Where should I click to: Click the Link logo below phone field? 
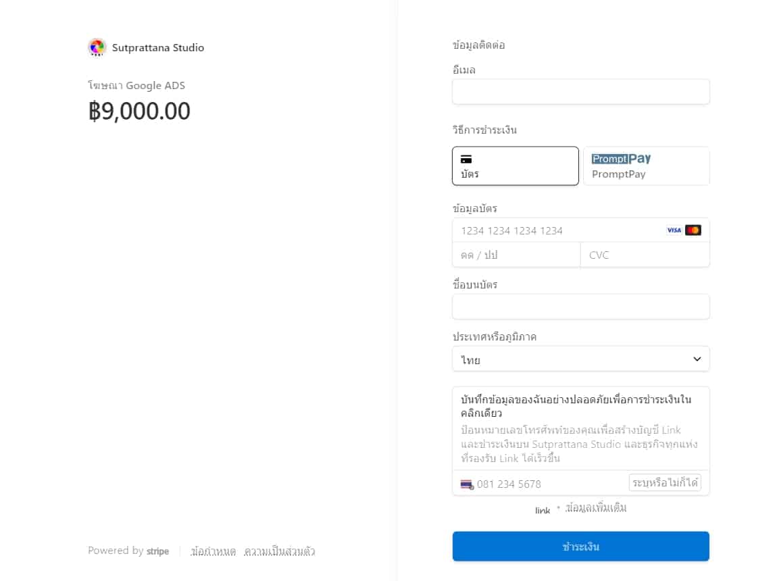(x=543, y=510)
